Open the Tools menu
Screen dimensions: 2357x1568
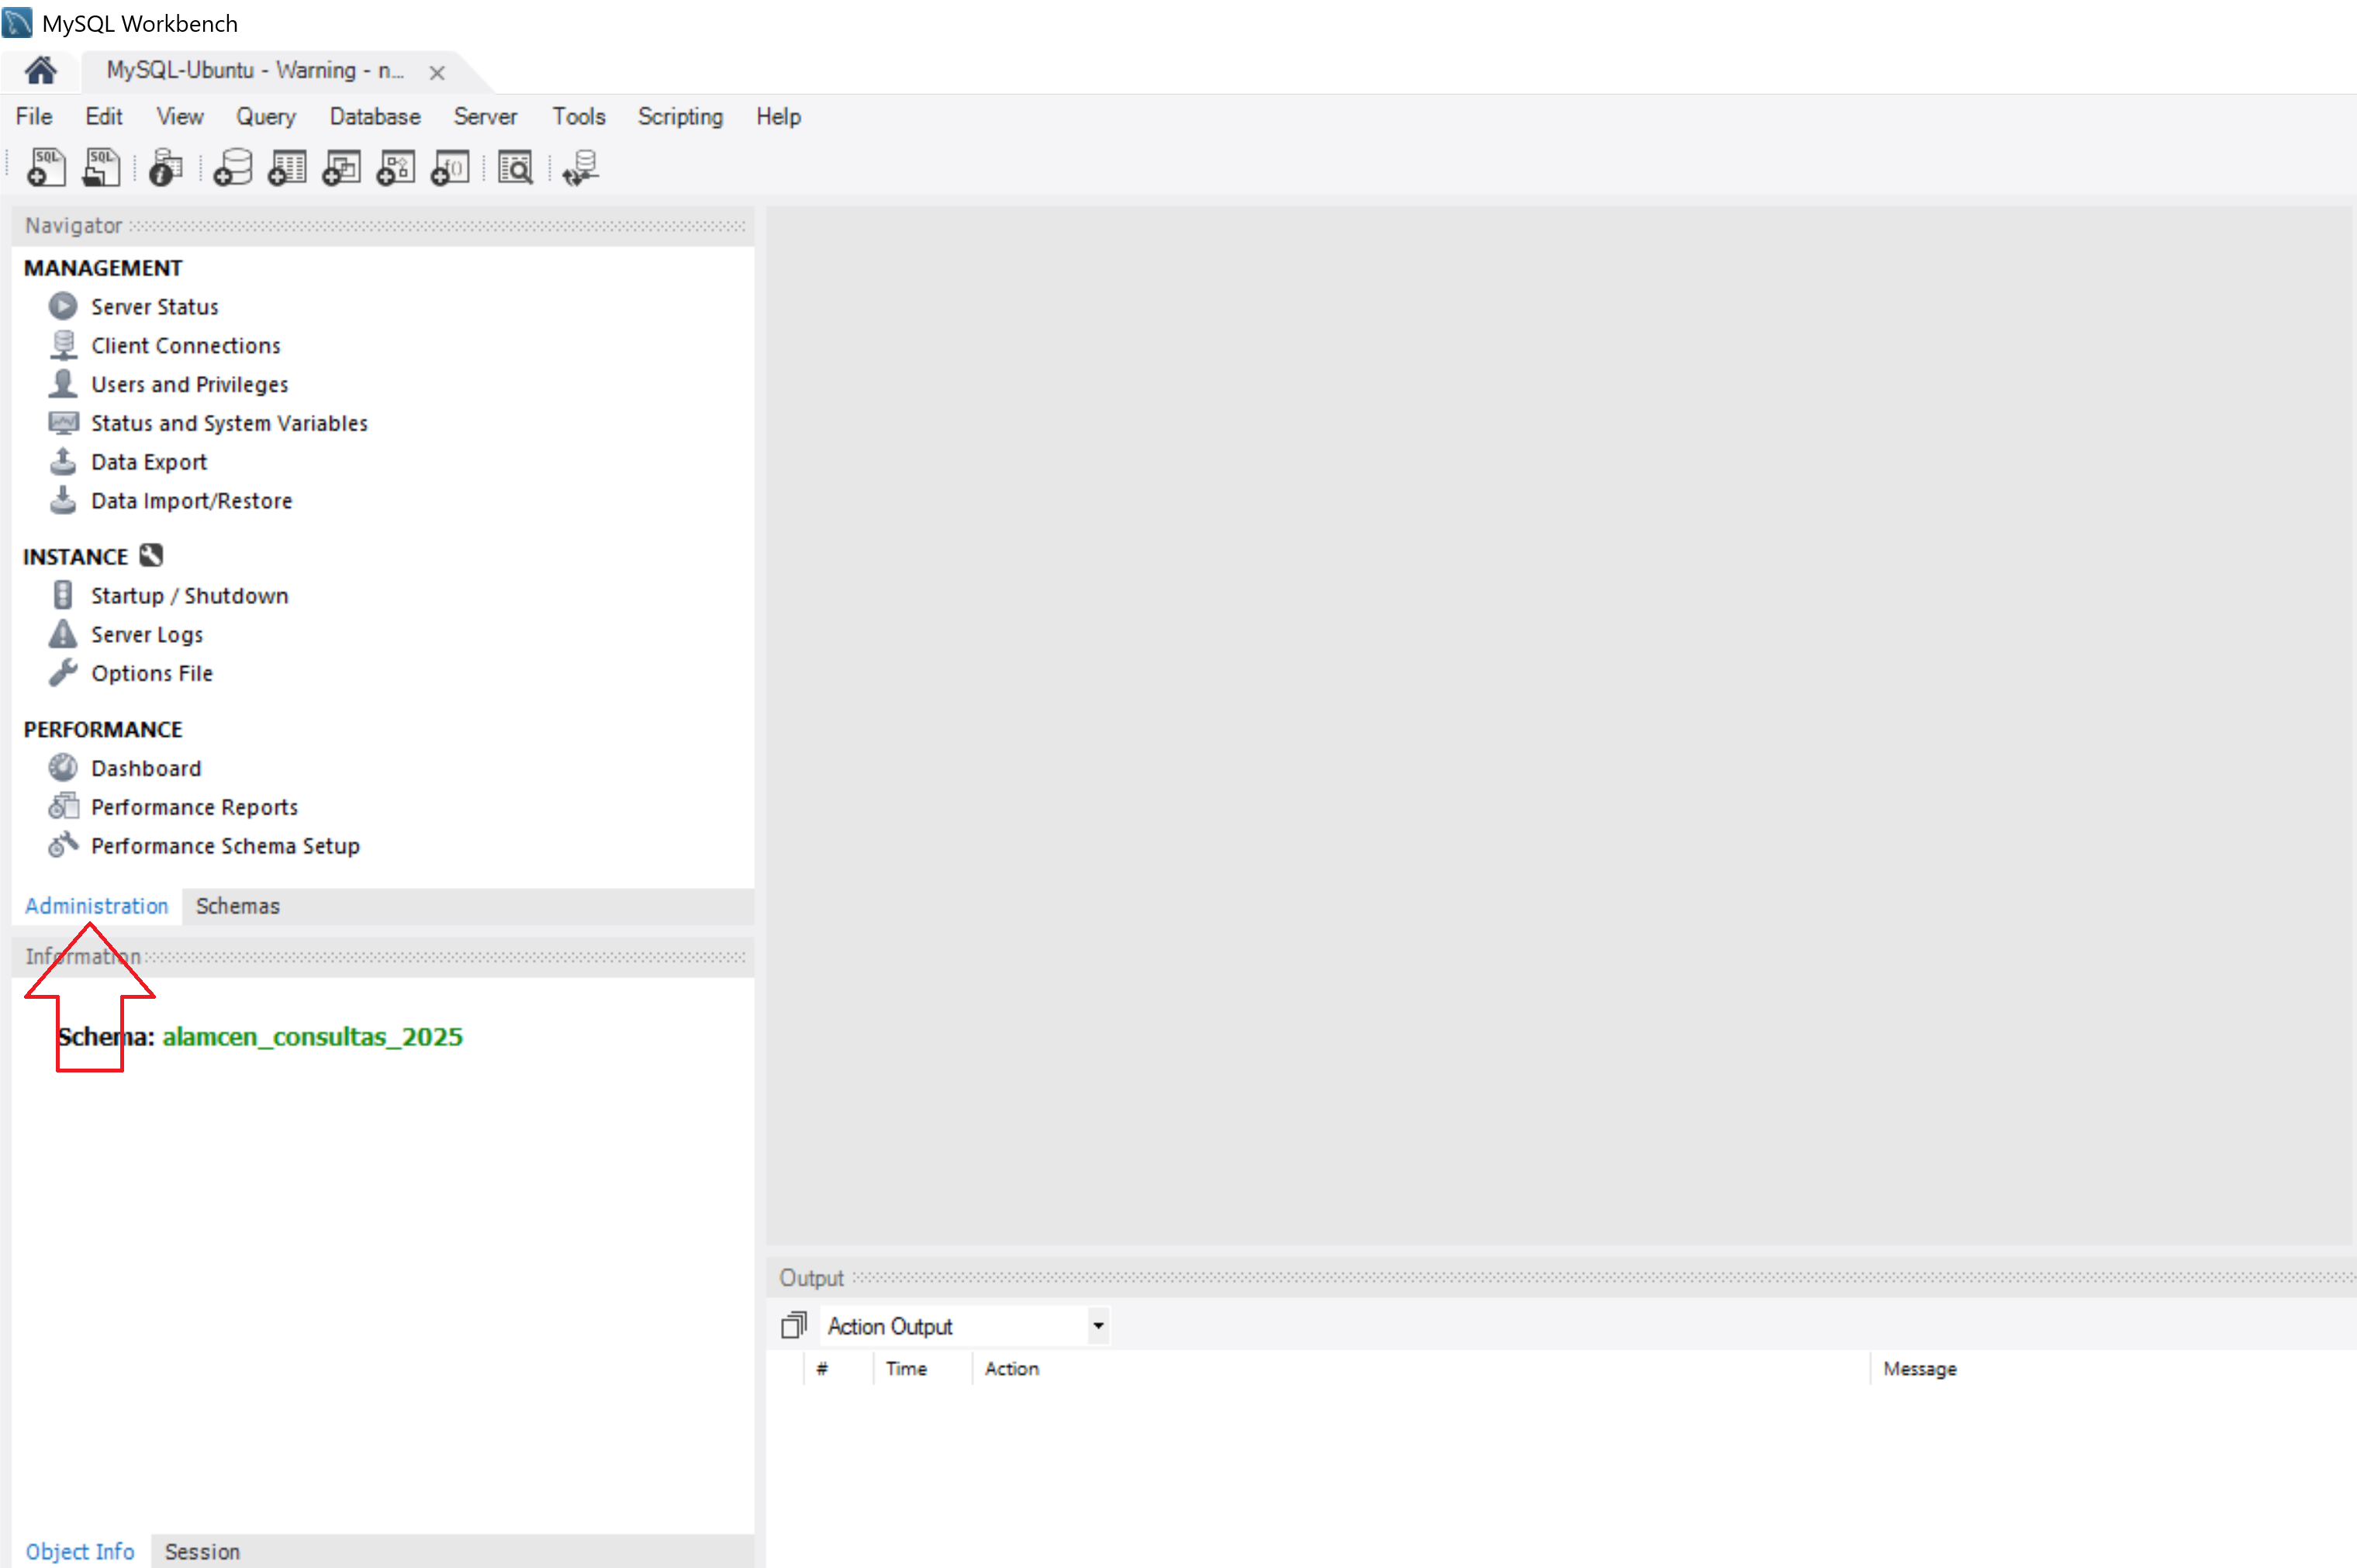click(579, 116)
